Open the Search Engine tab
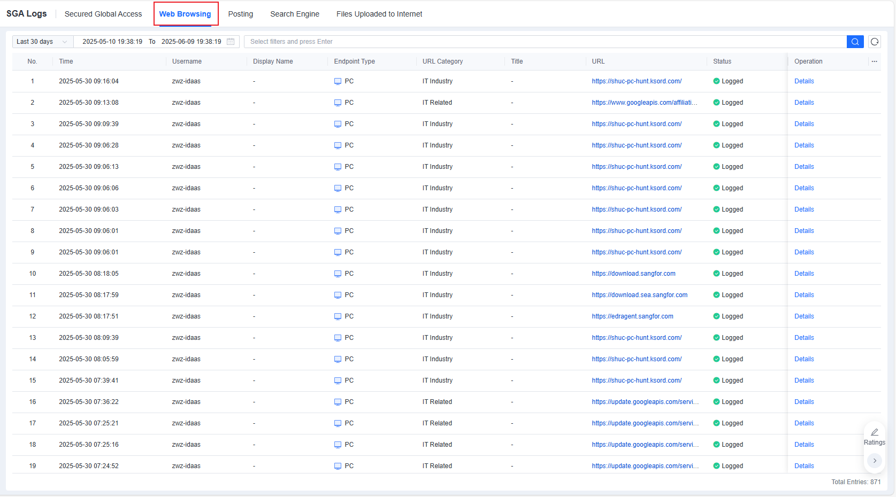This screenshot has height=497, width=896. 295,14
